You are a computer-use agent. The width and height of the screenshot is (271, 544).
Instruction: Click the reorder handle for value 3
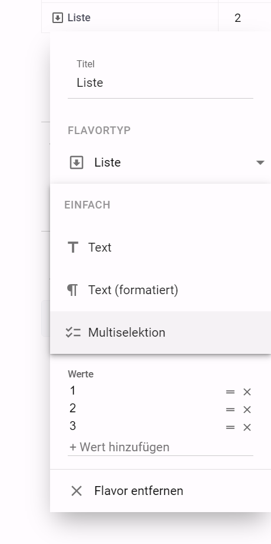point(230,428)
